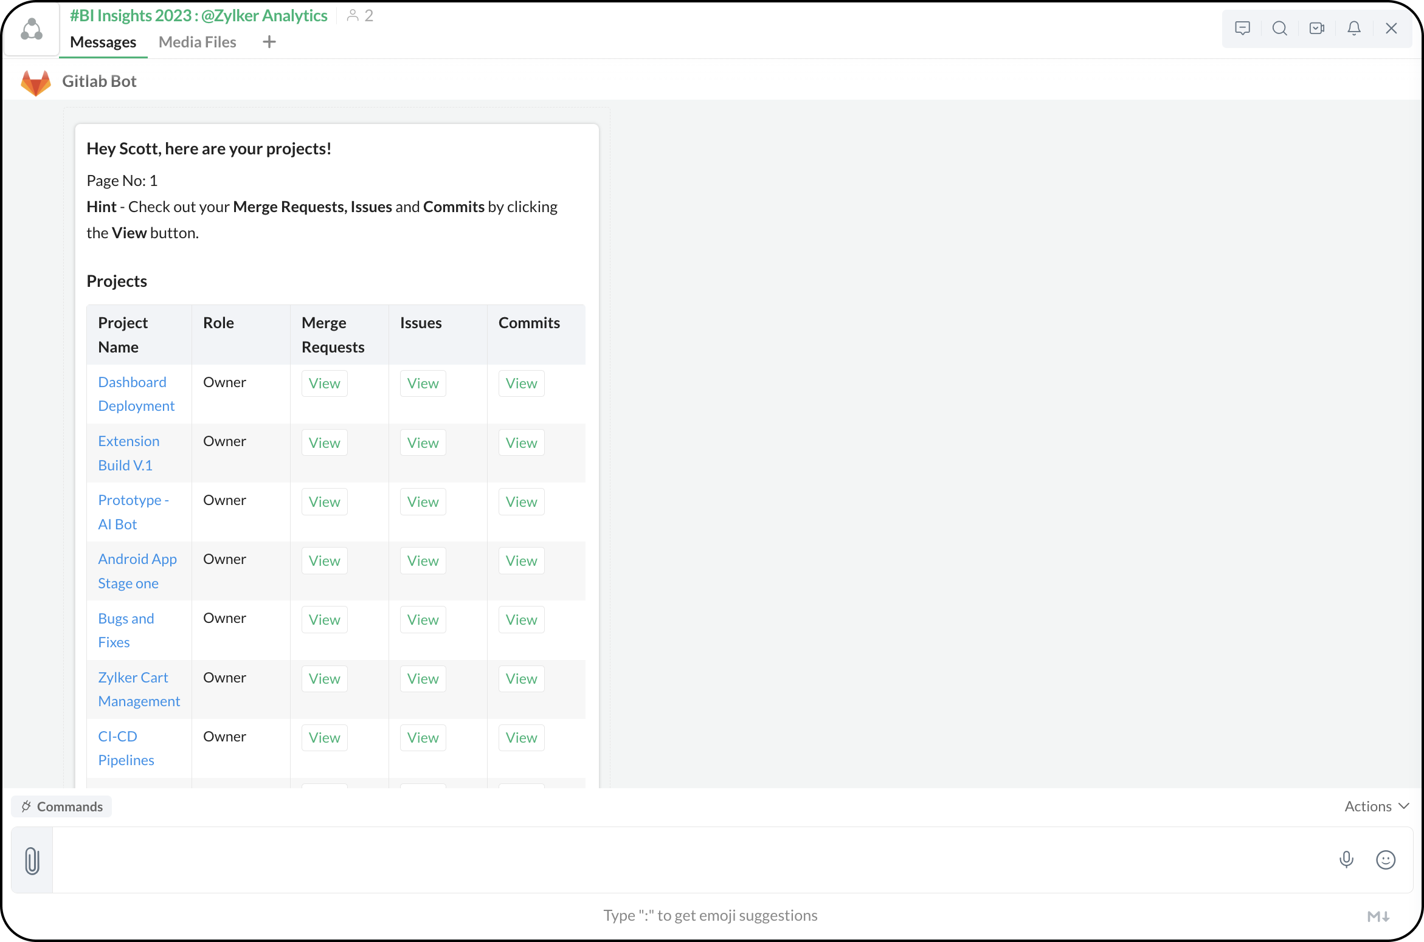Expand the Actions dropdown
1424x942 pixels.
click(1376, 806)
